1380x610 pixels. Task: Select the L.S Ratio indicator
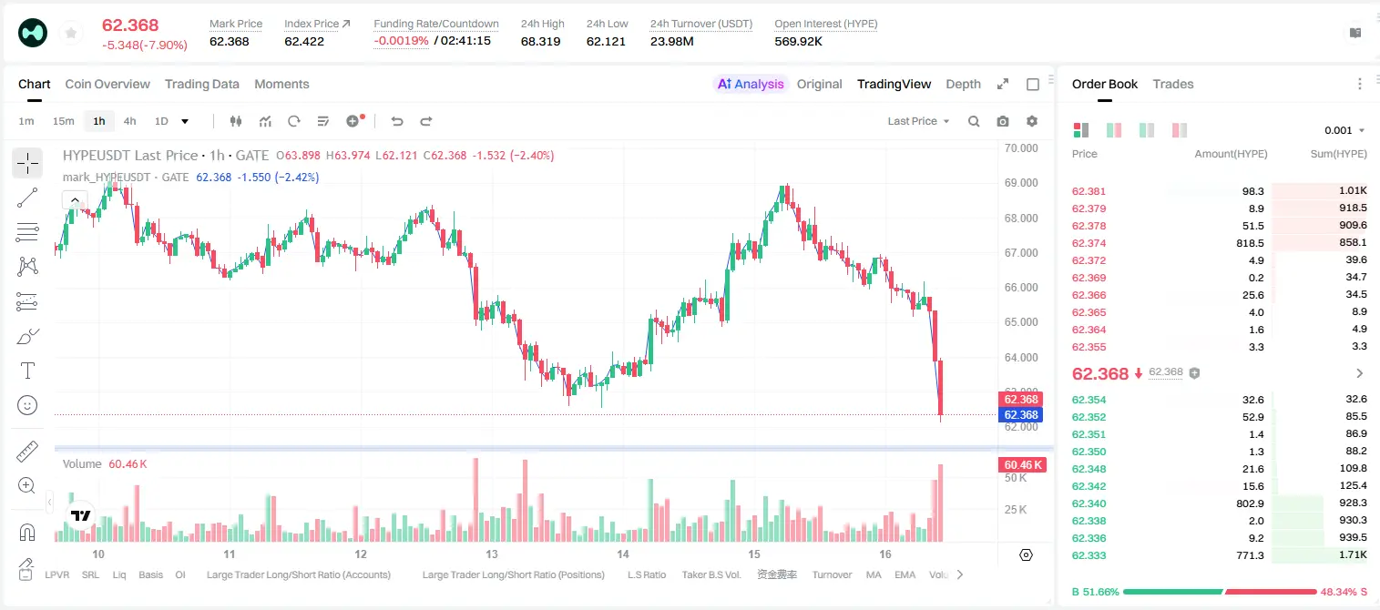click(x=647, y=574)
